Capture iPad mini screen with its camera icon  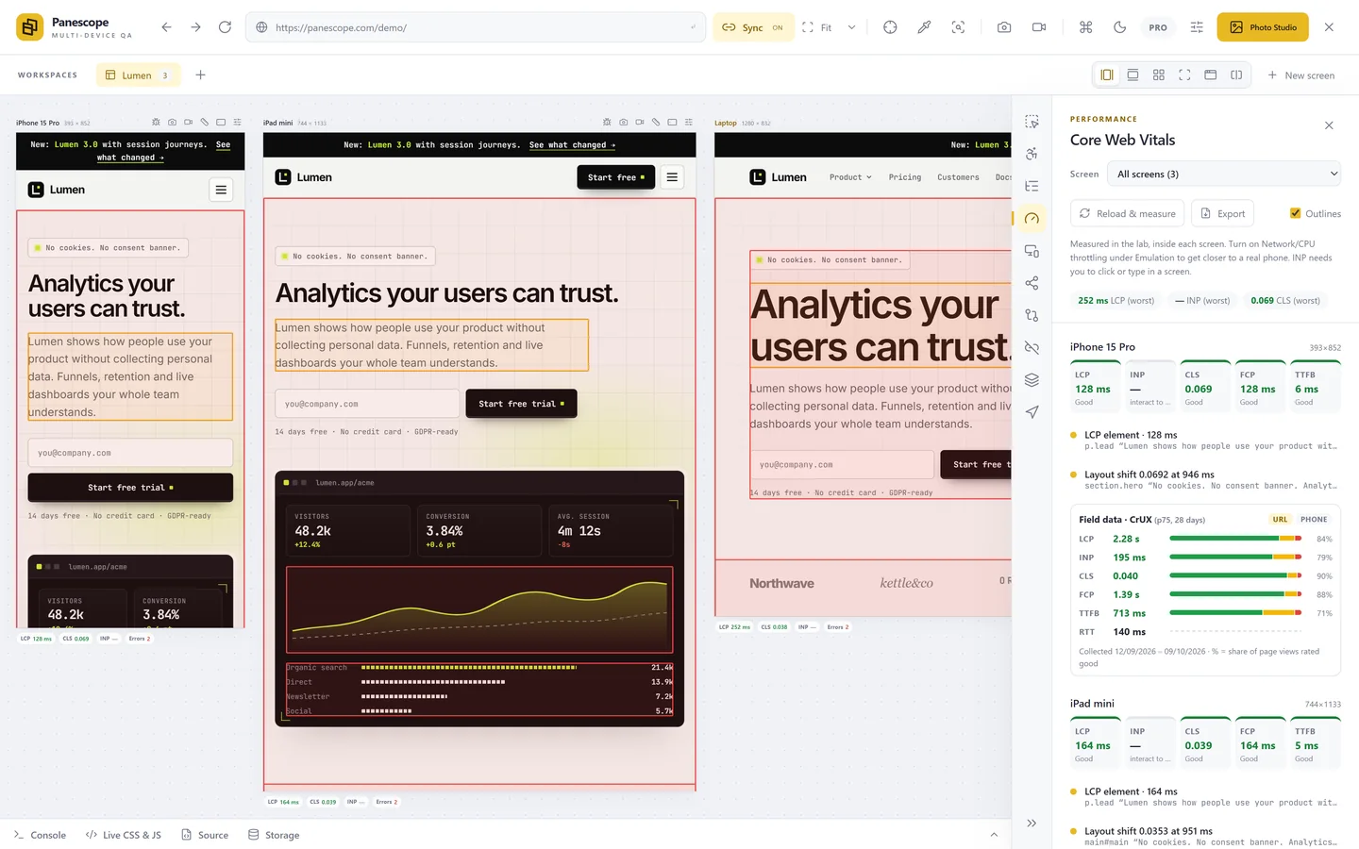click(x=623, y=123)
